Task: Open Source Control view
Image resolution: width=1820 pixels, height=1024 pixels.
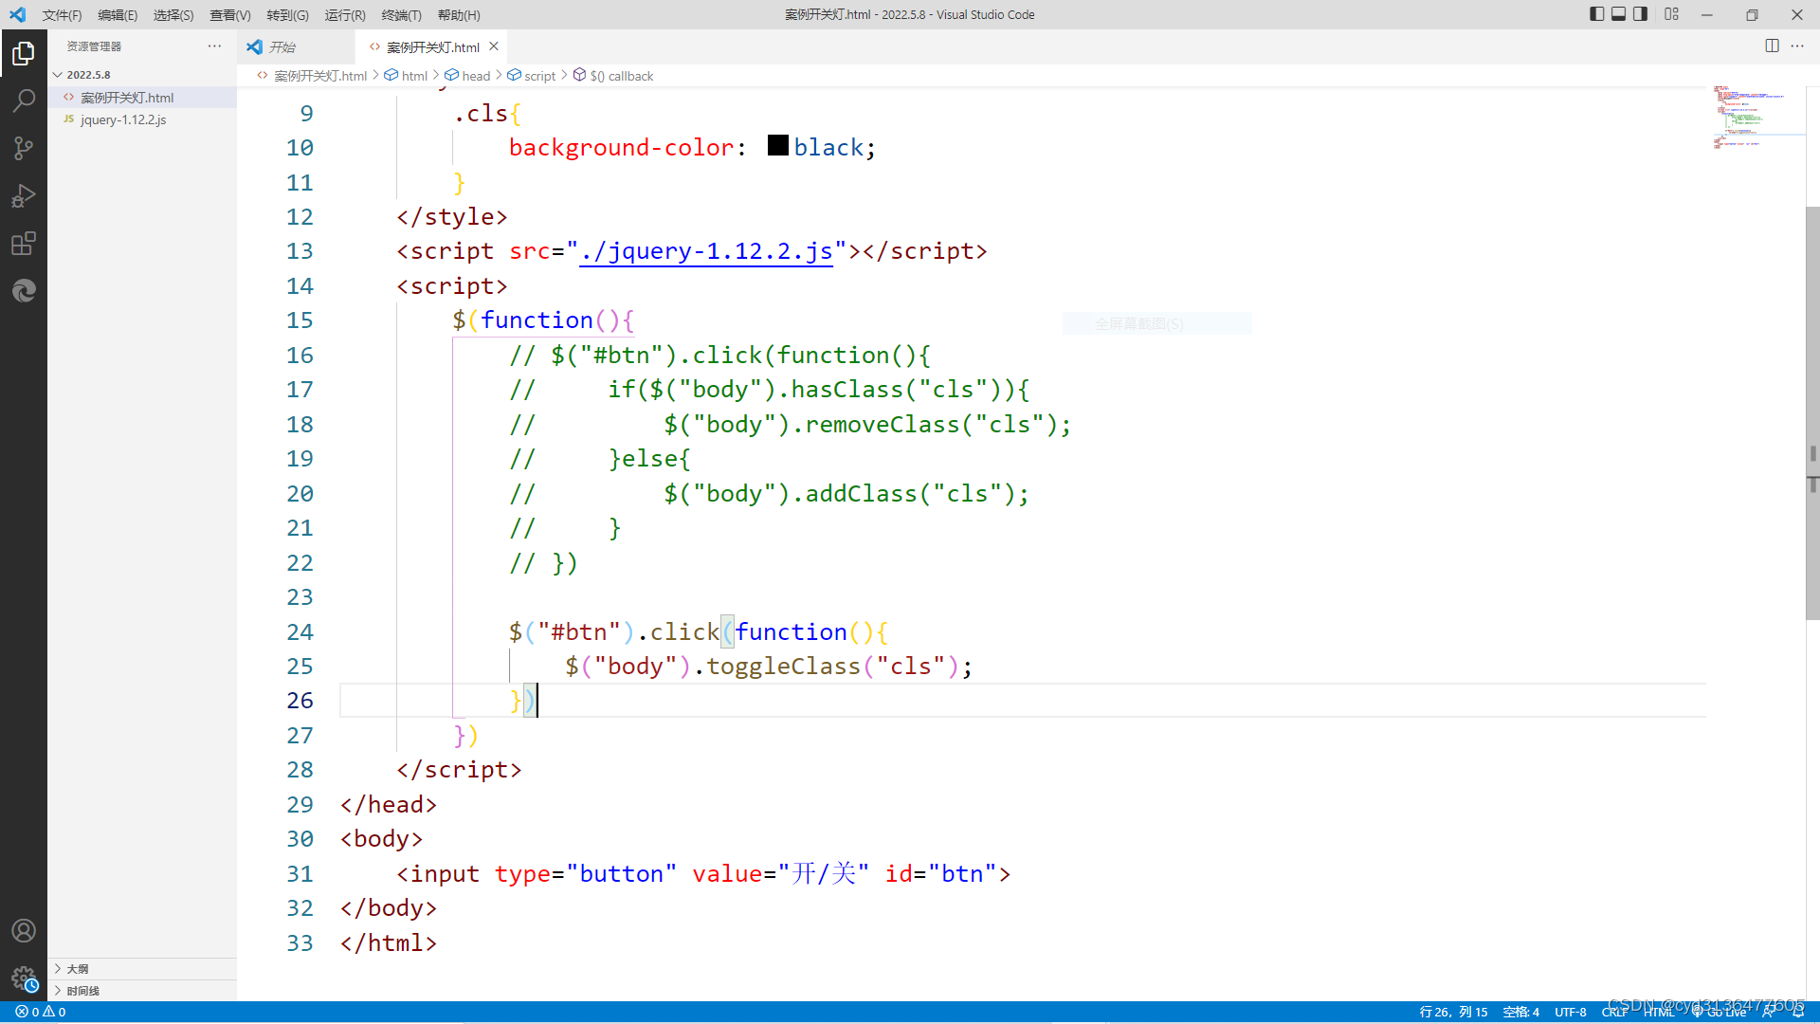Action: coord(24,148)
